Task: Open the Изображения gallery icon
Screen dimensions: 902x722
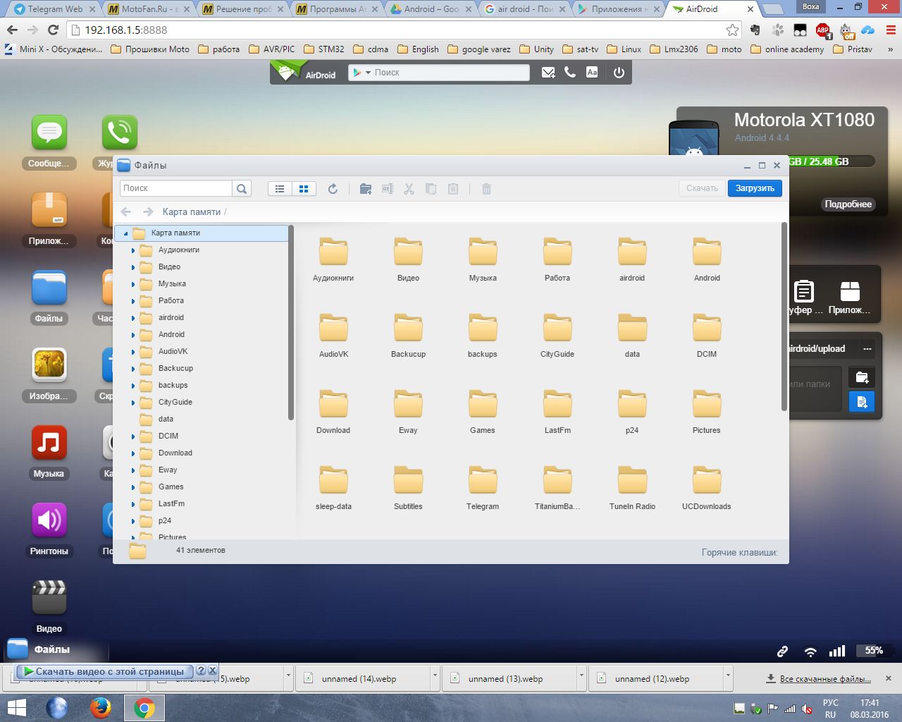Action: click(49, 366)
